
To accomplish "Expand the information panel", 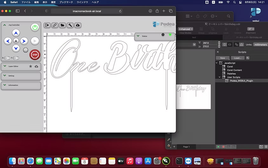I will tap(5, 85).
